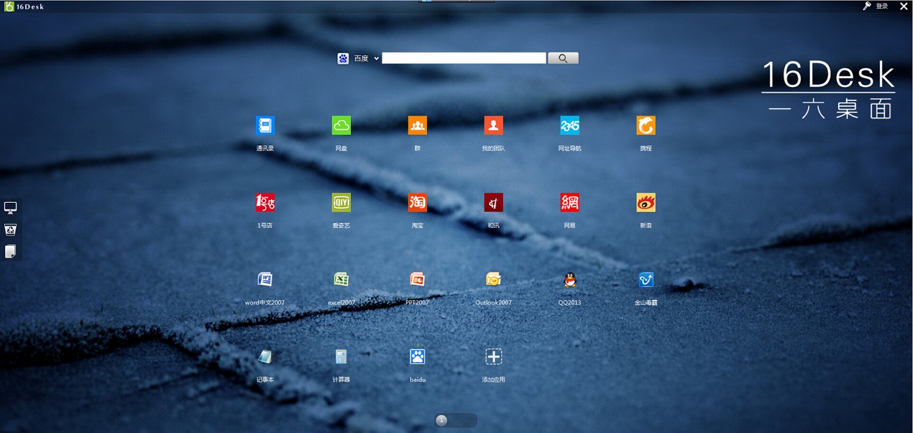Launch PPT2007
Viewport: 913px width, 433px height.
[417, 279]
